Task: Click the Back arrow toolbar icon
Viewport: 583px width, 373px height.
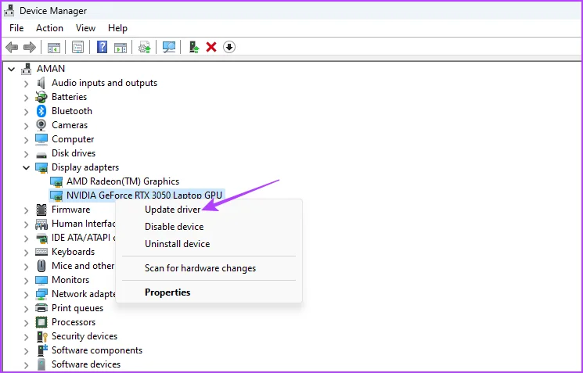Action: click(x=12, y=47)
